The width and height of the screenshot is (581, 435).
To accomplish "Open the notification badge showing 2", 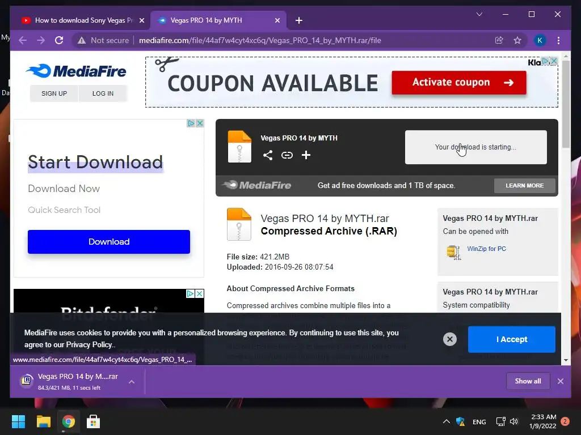I will (x=565, y=421).
